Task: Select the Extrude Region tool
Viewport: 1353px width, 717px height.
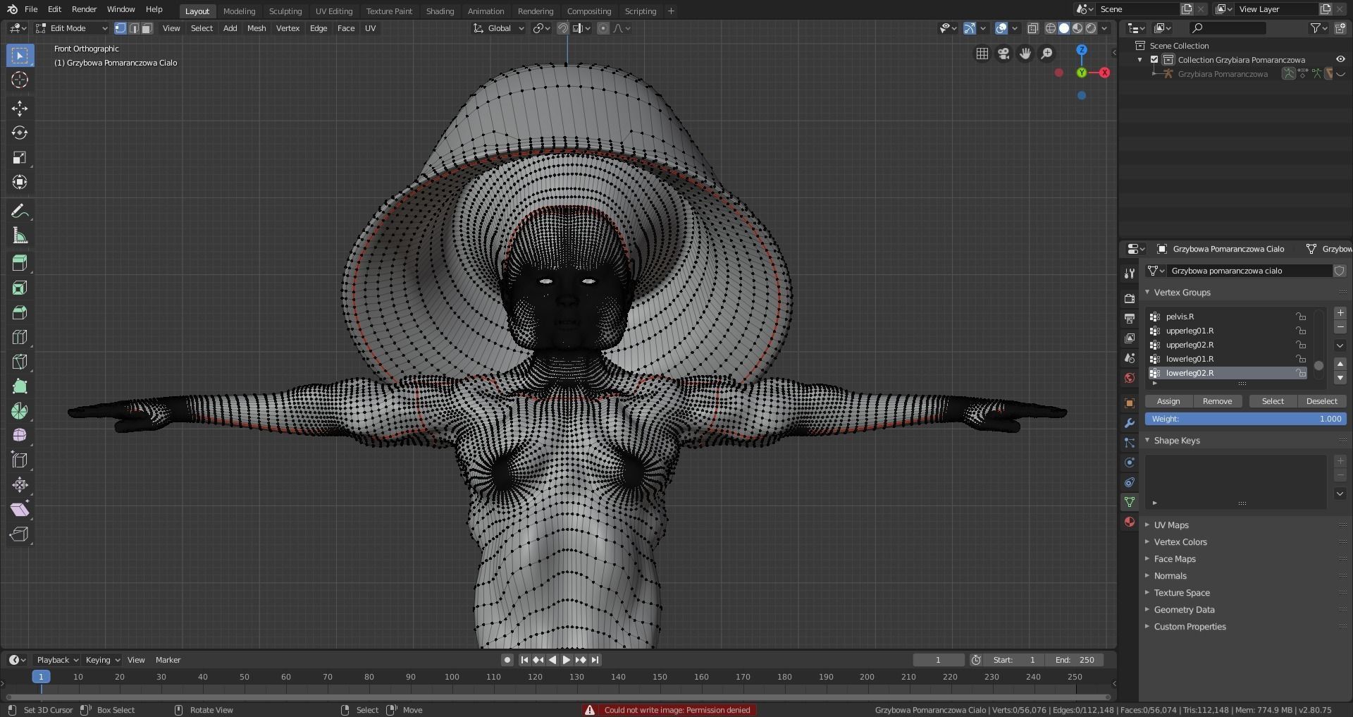Action: [x=20, y=263]
